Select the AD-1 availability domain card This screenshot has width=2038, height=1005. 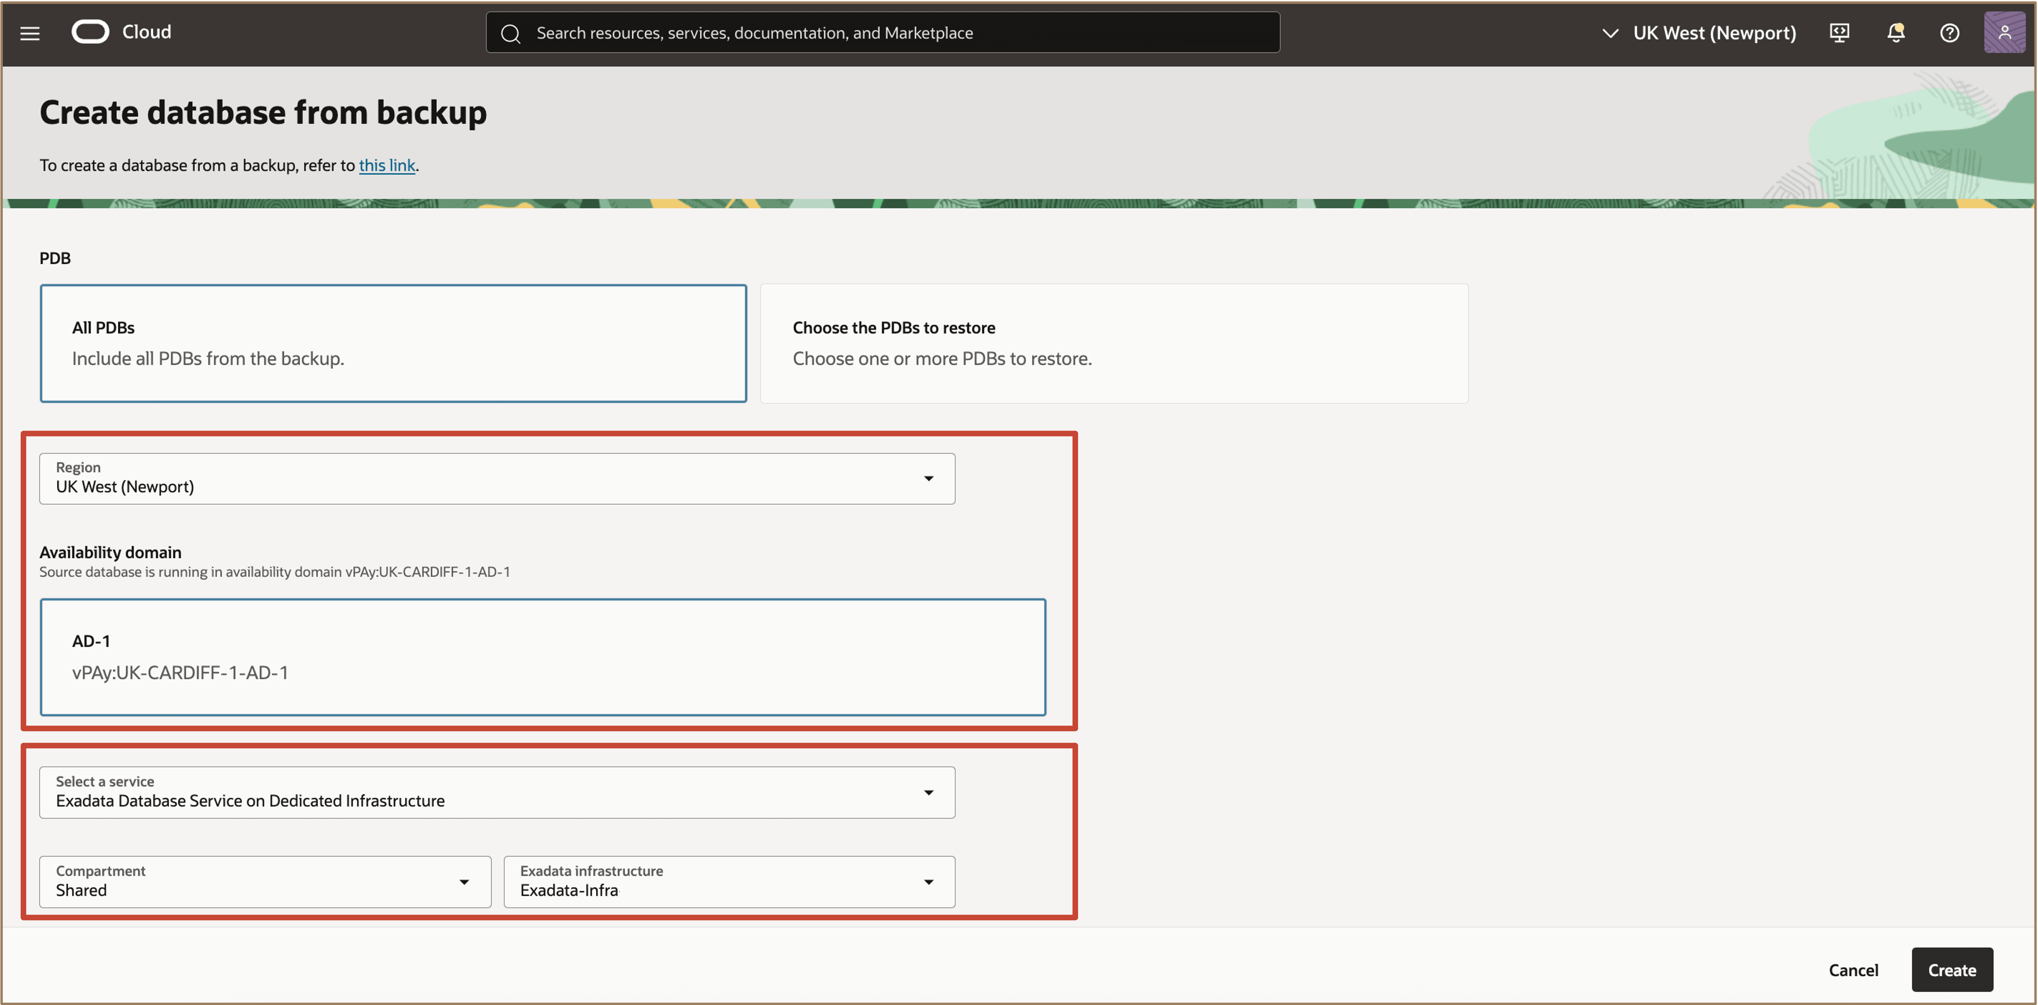[x=543, y=656]
